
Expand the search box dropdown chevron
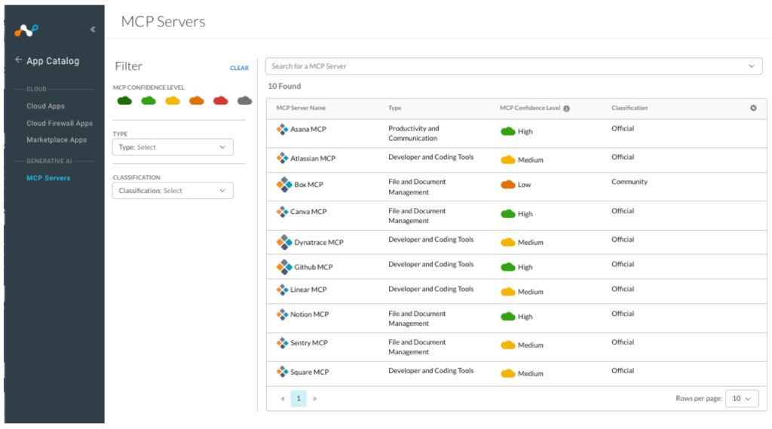coord(752,66)
